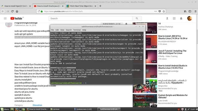Click the green padlock in the address bar
Image resolution: width=198 pixels, height=111 pixels.
(42, 11)
